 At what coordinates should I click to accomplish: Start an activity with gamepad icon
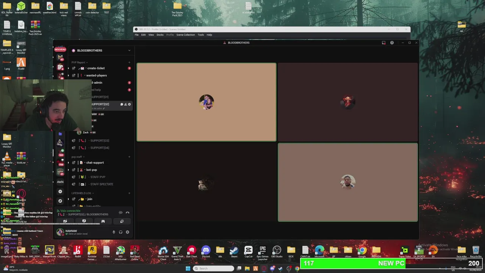103,221
